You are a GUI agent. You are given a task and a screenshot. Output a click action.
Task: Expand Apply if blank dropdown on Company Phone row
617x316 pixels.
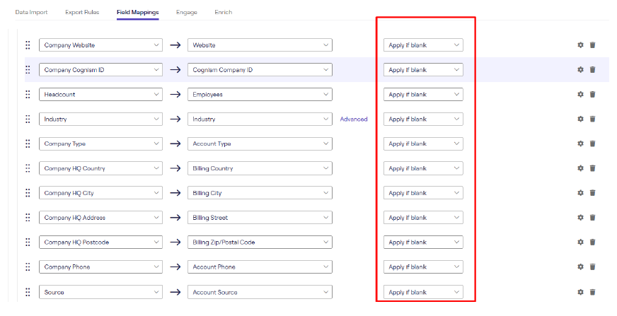click(x=423, y=267)
